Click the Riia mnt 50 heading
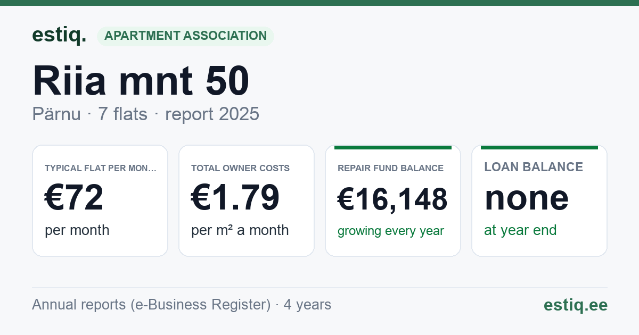Viewport: 639px width, 335px height. pos(141,81)
